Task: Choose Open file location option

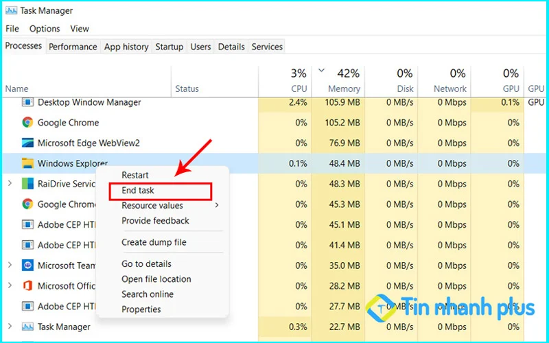Action: click(x=156, y=279)
